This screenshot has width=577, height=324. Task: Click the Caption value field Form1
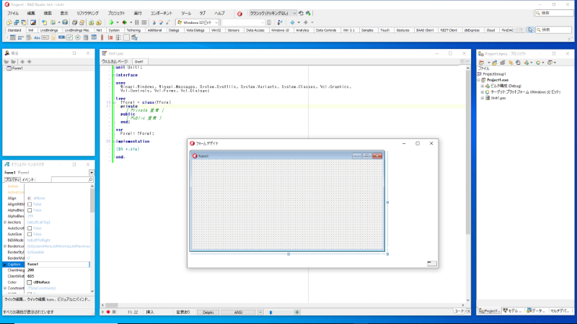pos(58,264)
